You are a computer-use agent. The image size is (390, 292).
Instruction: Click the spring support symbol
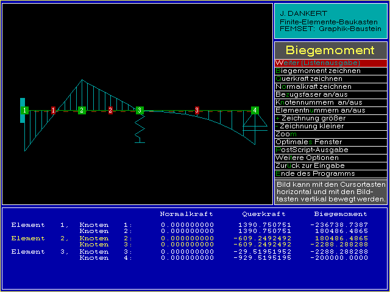pos(140,129)
